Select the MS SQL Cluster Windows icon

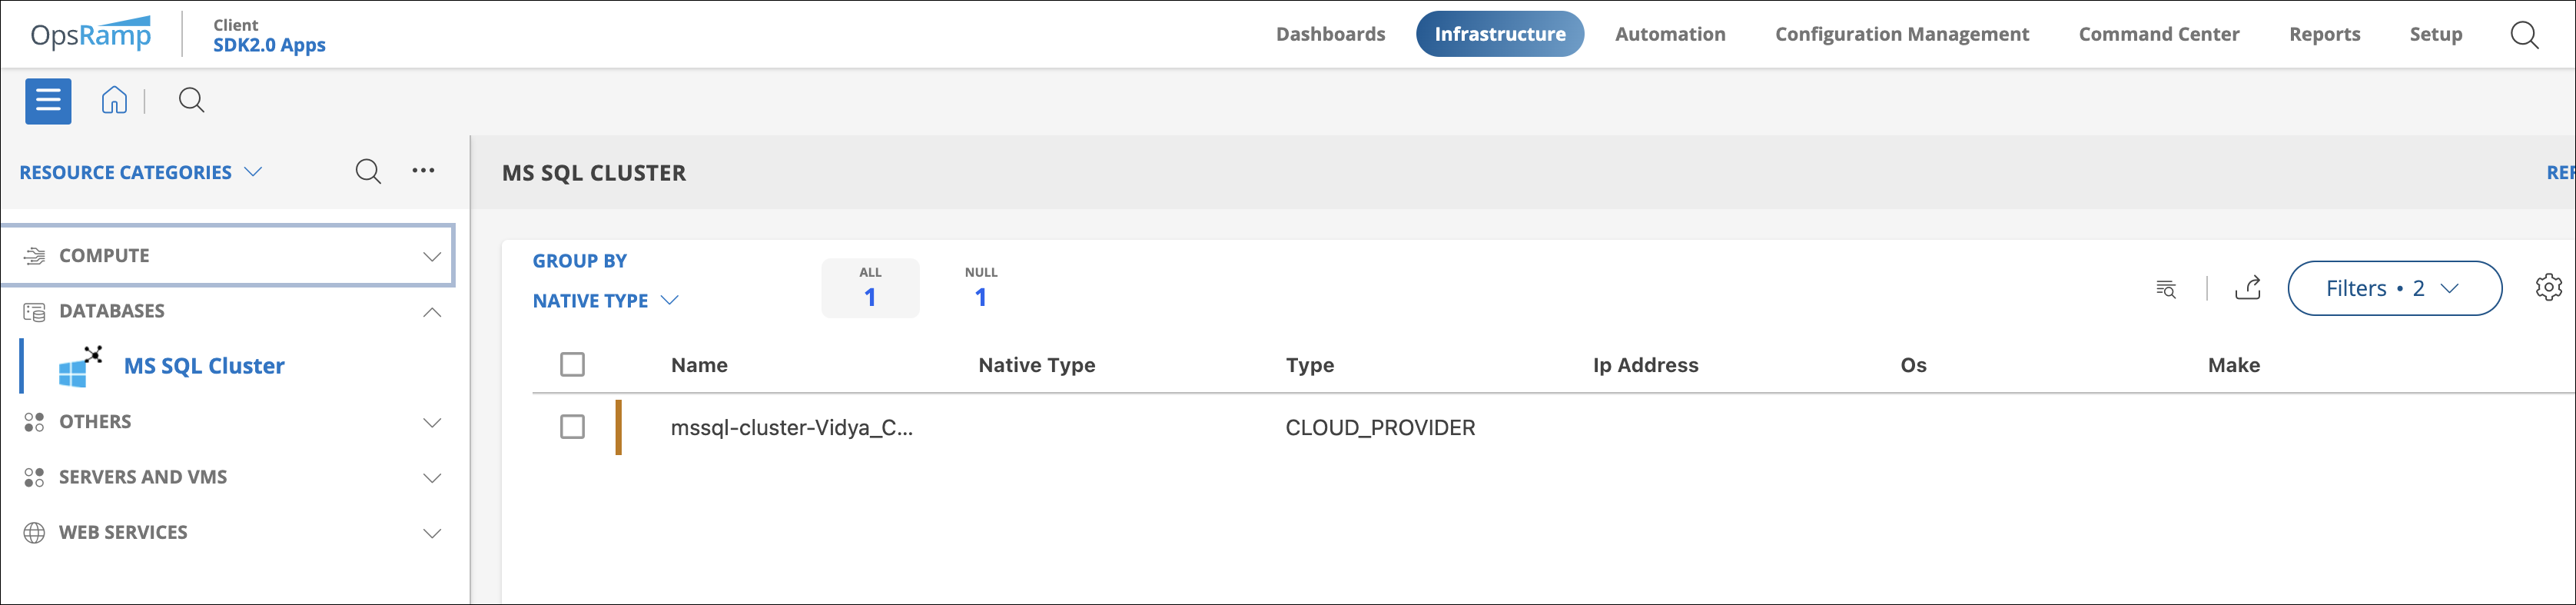click(x=79, y=365)
